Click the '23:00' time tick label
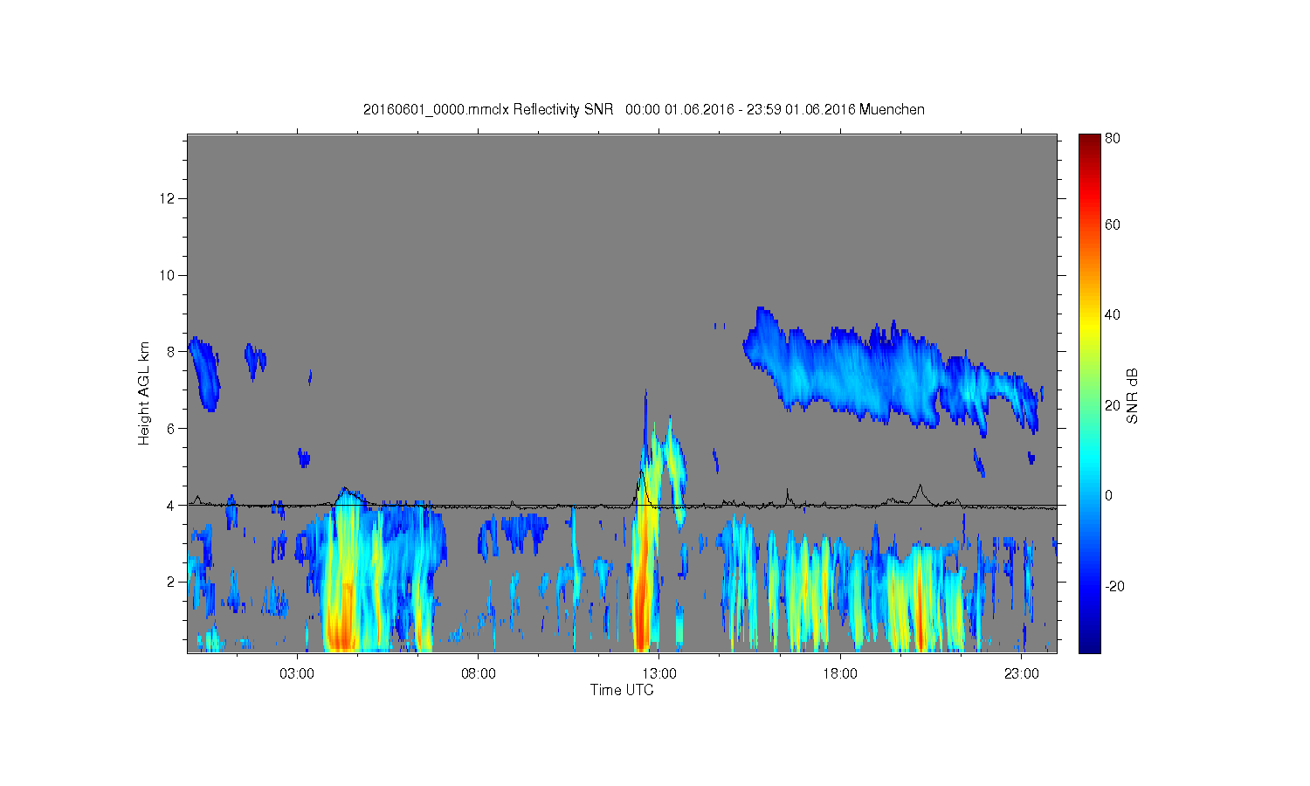Viewport: 1310px width, 786px height. click(1022, 674)
